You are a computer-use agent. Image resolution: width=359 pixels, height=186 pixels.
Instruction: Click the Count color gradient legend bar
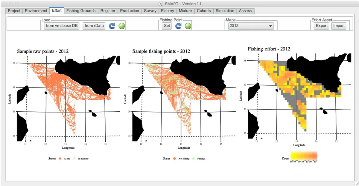click(x=304, y=156)
